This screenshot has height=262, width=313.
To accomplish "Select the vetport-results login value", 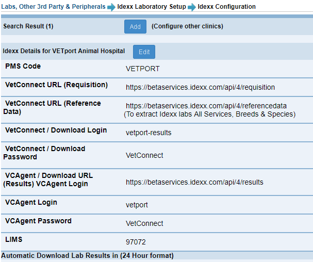I will (x=149, y=133).
